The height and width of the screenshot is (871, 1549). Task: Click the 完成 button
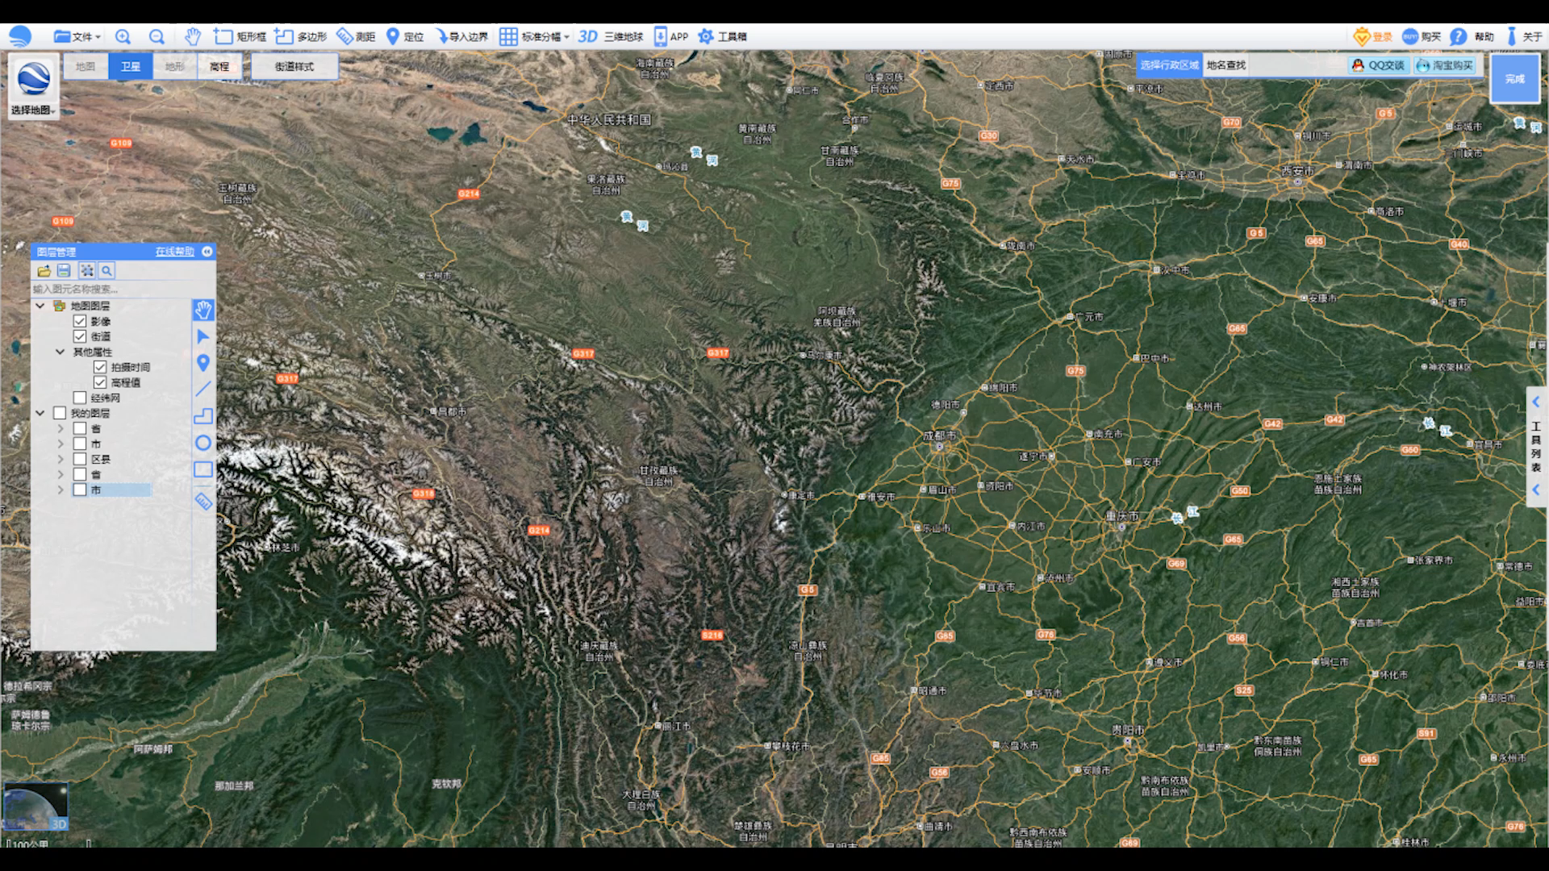[1514, 78]
